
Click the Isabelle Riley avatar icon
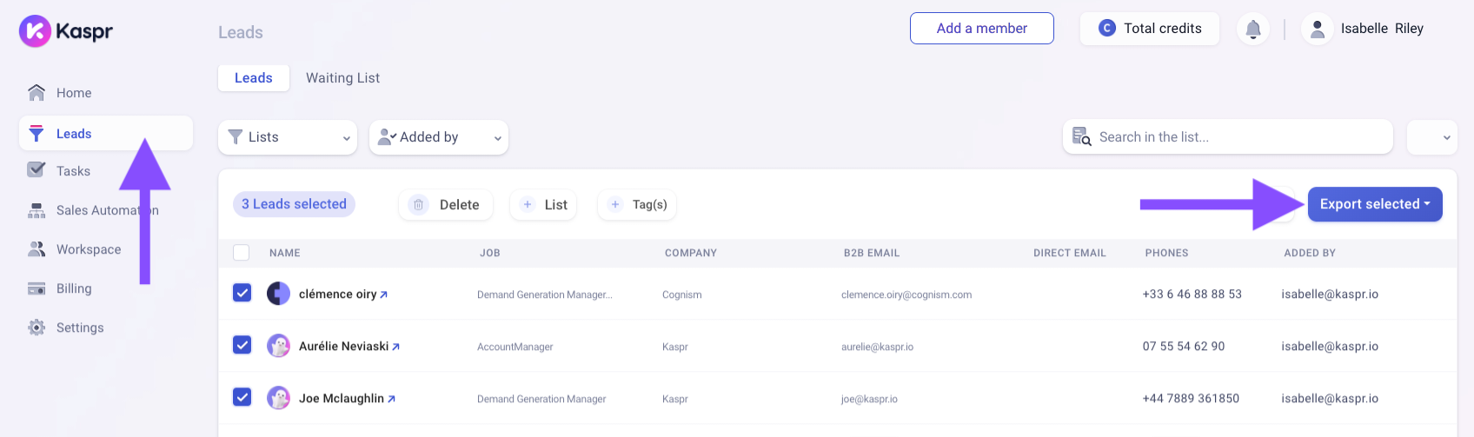pos(1318,29)
